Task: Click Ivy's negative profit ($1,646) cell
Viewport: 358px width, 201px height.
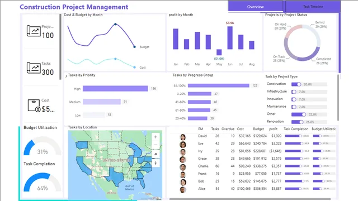Action: 275,151
